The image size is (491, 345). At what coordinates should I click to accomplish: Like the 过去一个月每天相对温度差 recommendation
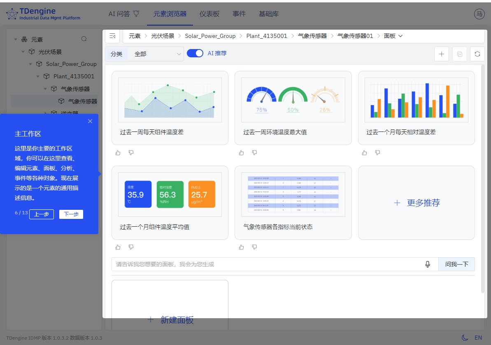[x=365, y=153]
